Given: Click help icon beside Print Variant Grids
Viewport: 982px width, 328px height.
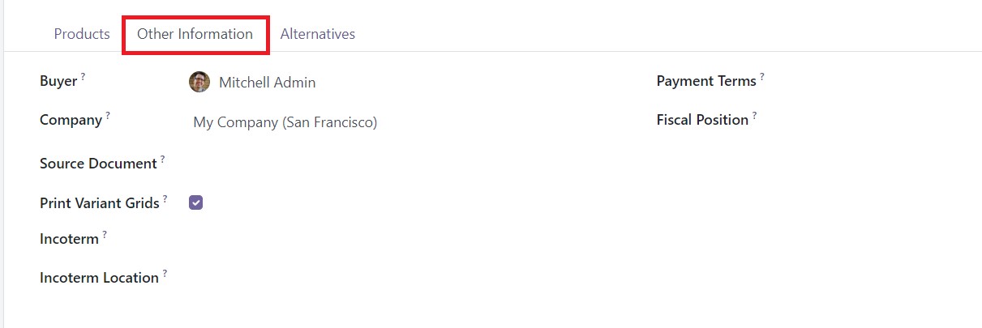Looking at the screenshot, I should pos(165,198).
